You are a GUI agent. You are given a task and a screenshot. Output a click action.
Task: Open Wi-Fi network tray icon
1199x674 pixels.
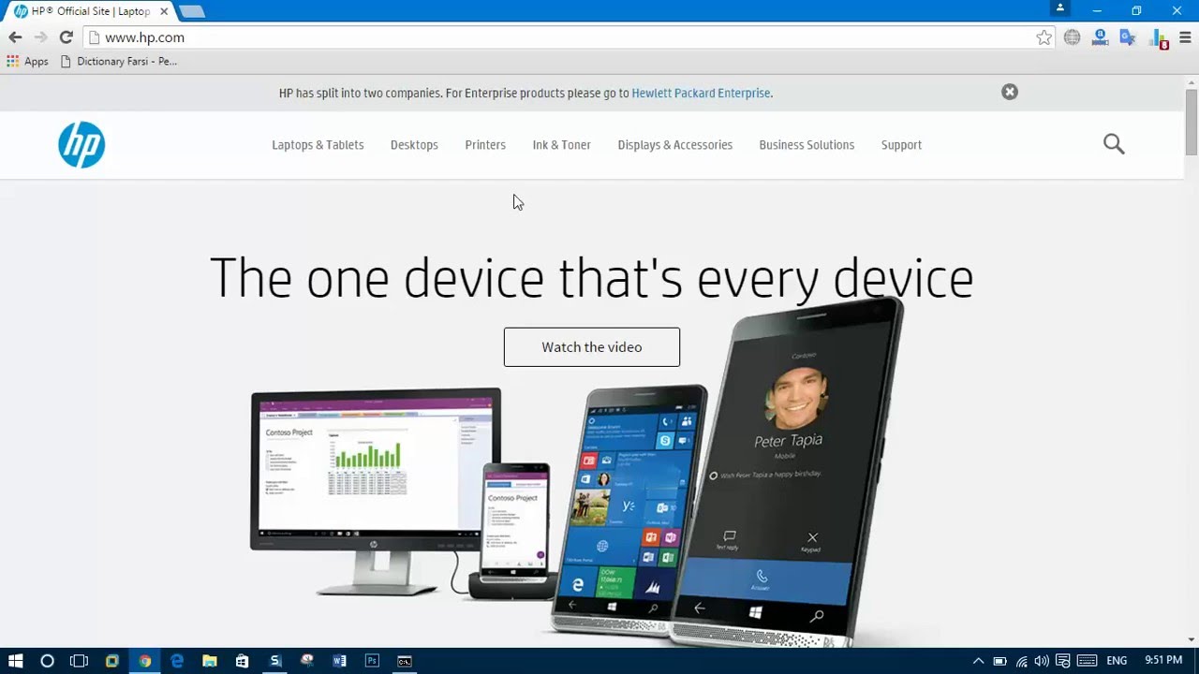1021,661
